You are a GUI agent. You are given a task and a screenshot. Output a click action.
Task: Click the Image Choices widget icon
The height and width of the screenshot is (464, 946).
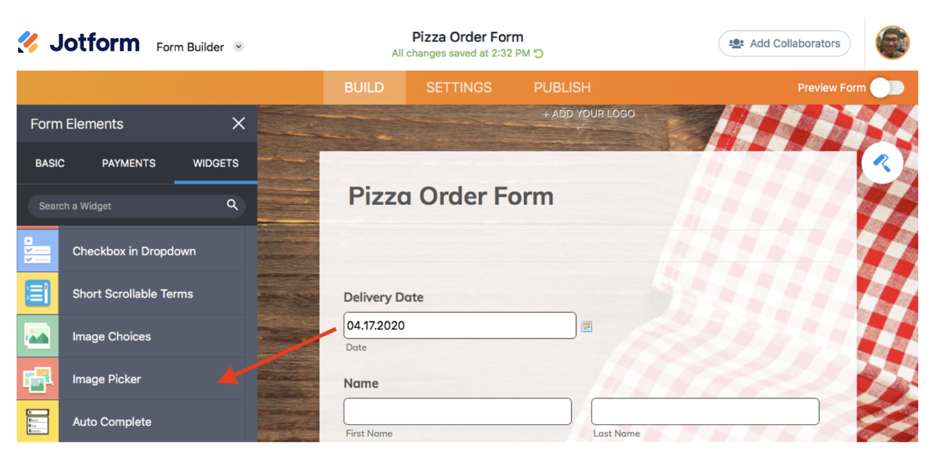point(38,336)
